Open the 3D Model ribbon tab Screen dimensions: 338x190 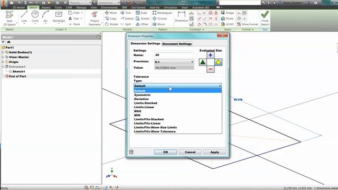pos(18,7)
